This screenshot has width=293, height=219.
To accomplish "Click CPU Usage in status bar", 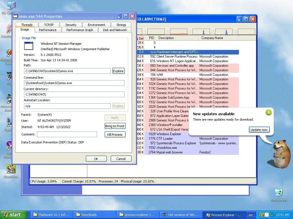I will coord(43,181).
